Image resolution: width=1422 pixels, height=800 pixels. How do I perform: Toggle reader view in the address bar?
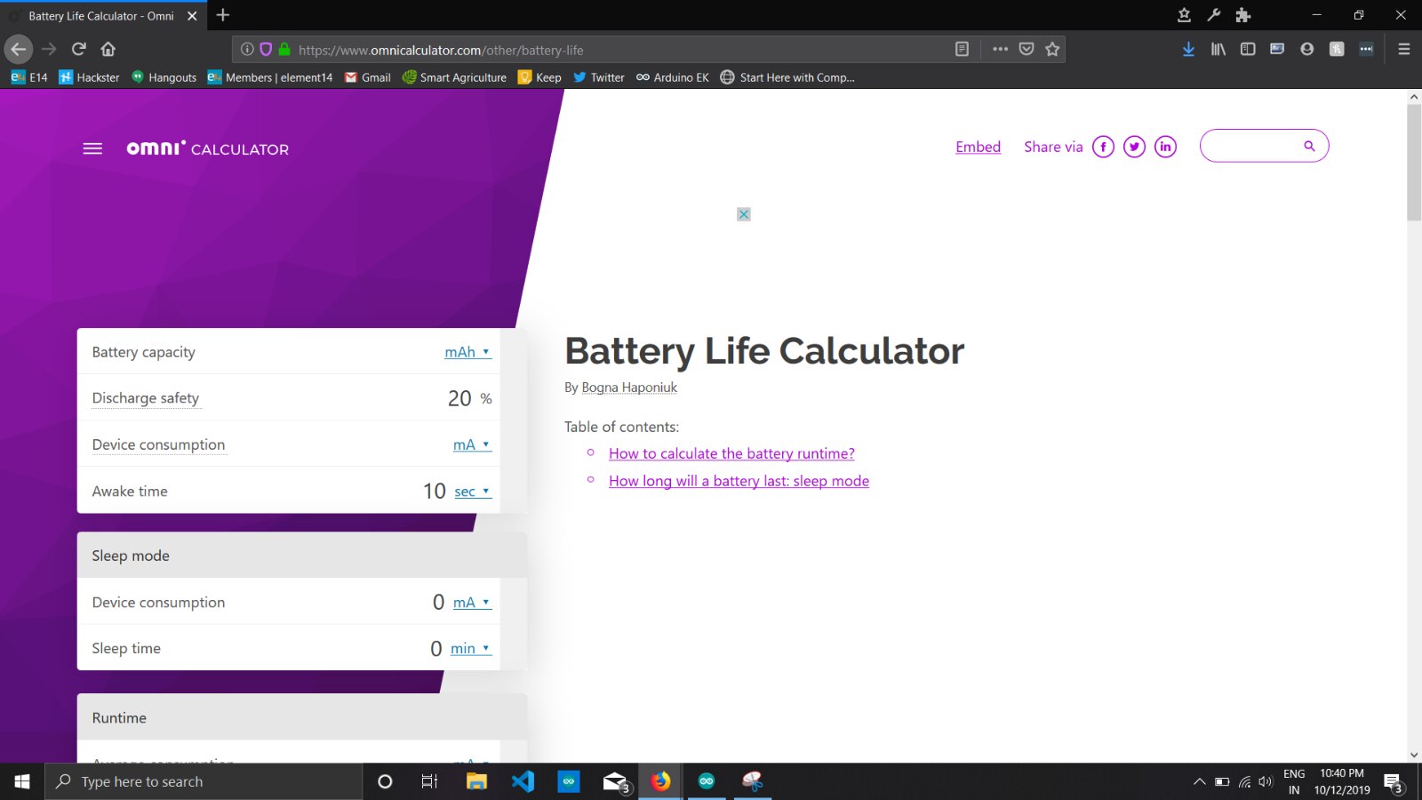tap(962, 50)
